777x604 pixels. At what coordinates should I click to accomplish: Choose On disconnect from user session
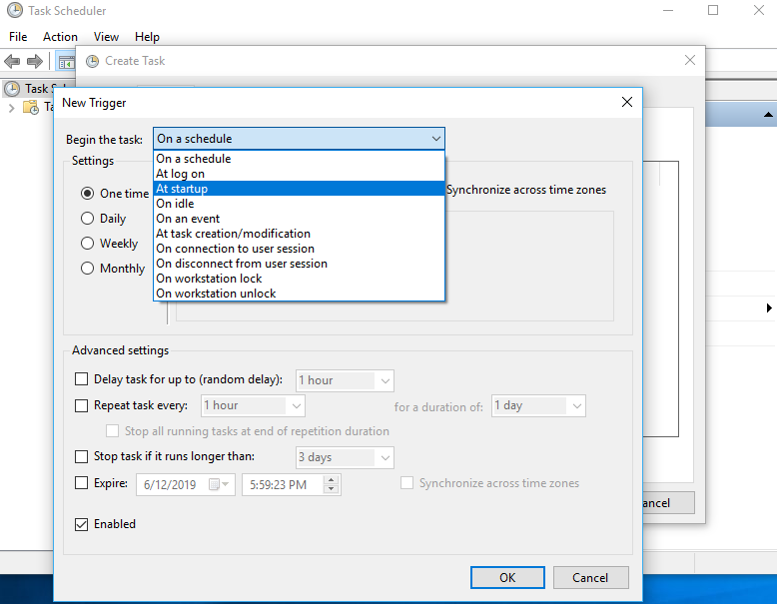pos(299,264)
